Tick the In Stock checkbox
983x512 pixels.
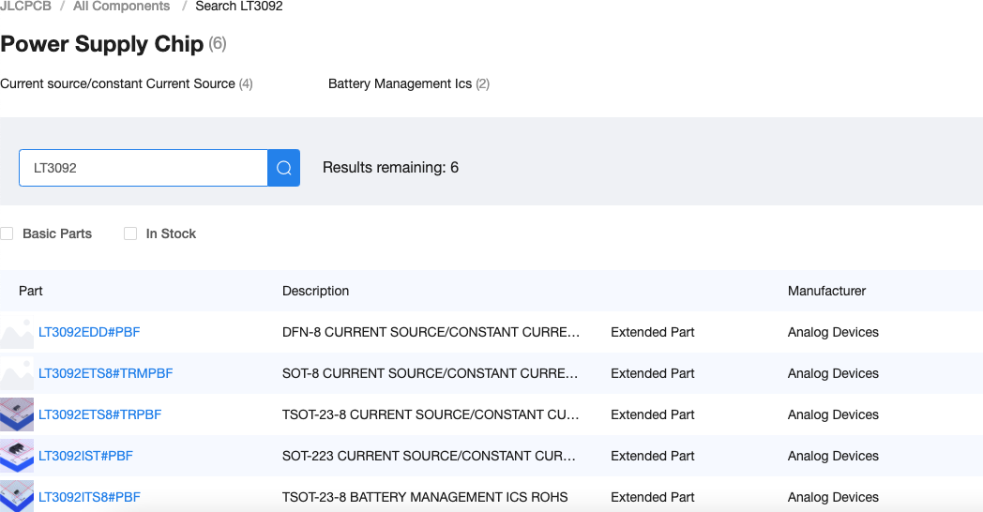(x=130, y=233)
